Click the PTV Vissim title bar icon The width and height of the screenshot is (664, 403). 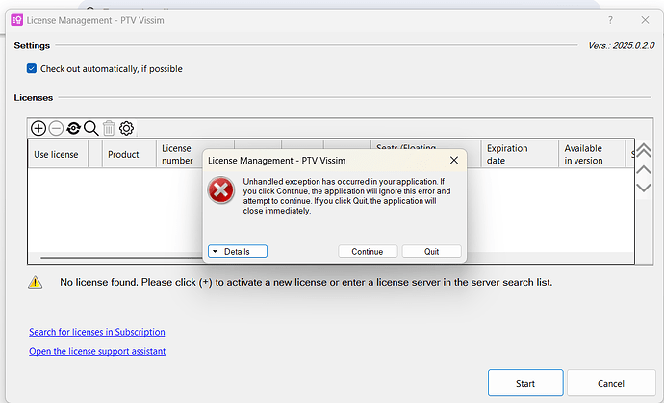(x=17, y=20)
